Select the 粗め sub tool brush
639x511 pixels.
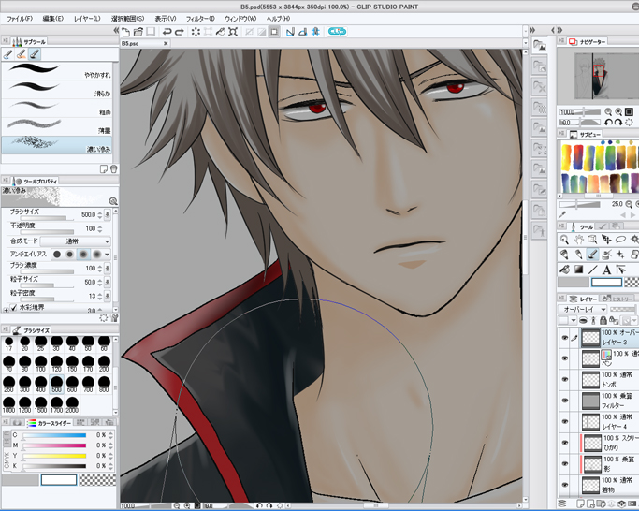[57, 108]
